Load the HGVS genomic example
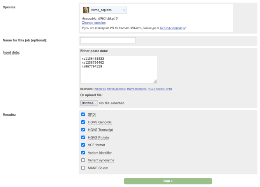This screenshot has width=260, height=187. click(116, 89)
